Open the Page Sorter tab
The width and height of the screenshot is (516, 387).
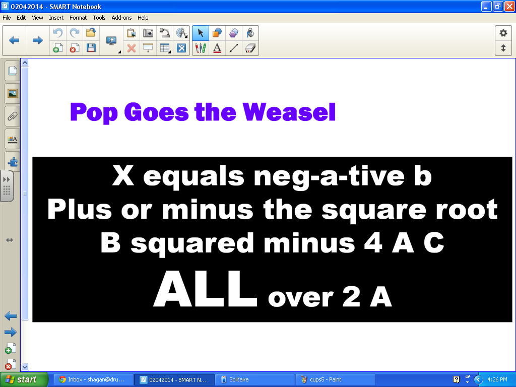tap(12, 71)
